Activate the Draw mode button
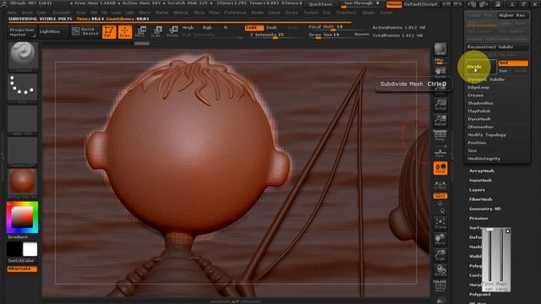541x304 pixels. point(125,32)
